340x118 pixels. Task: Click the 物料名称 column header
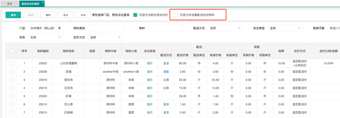pyautogui.click(x=69, y=51)
